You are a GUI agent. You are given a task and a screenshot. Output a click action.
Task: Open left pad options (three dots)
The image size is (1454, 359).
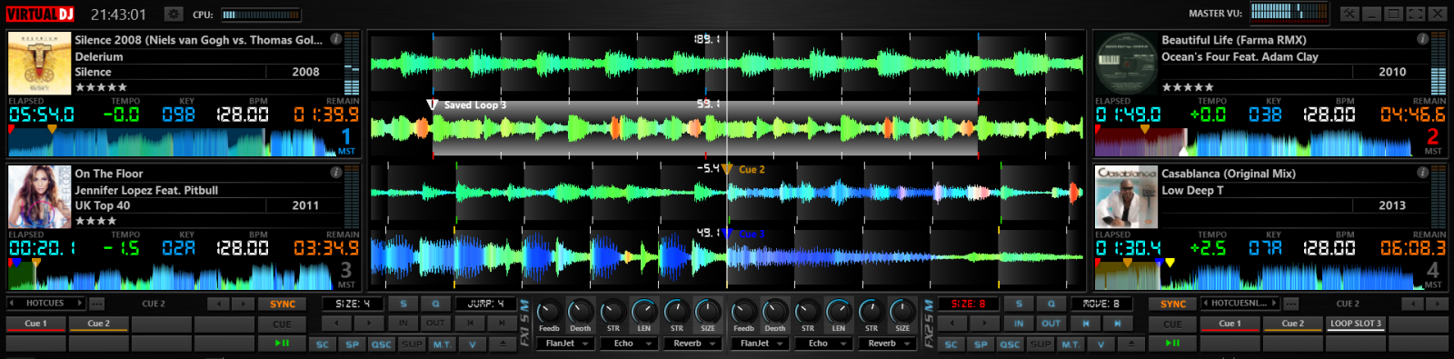pyautogui.click(x=96, y=304)
